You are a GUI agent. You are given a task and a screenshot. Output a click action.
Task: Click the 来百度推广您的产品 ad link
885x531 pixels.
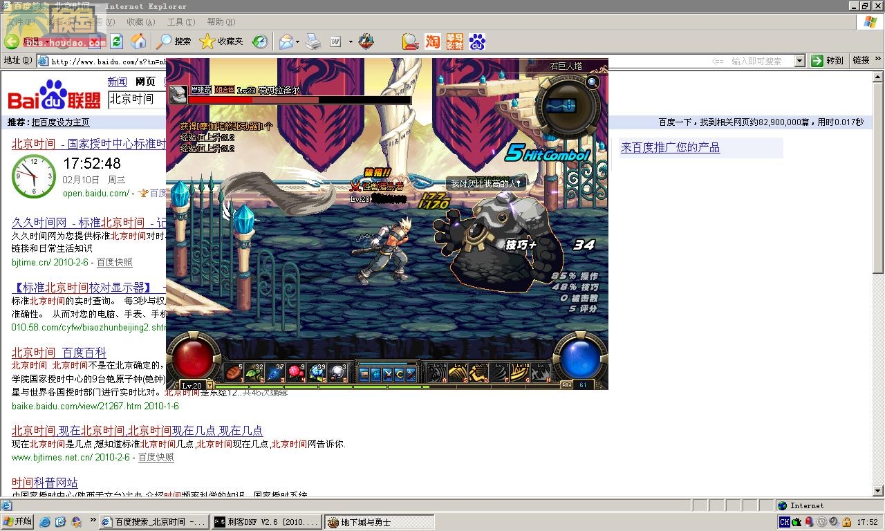click(x=670, y=147)
